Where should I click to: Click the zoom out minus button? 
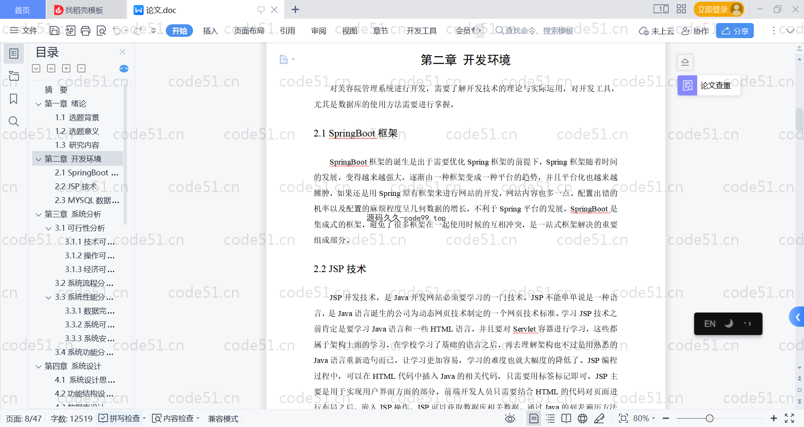pyautogui.click(x=666, y=418)
